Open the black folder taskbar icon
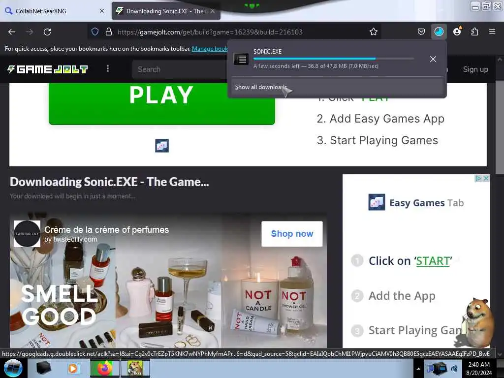This screenshot has height=378, width=504. (x=43, y=368)
